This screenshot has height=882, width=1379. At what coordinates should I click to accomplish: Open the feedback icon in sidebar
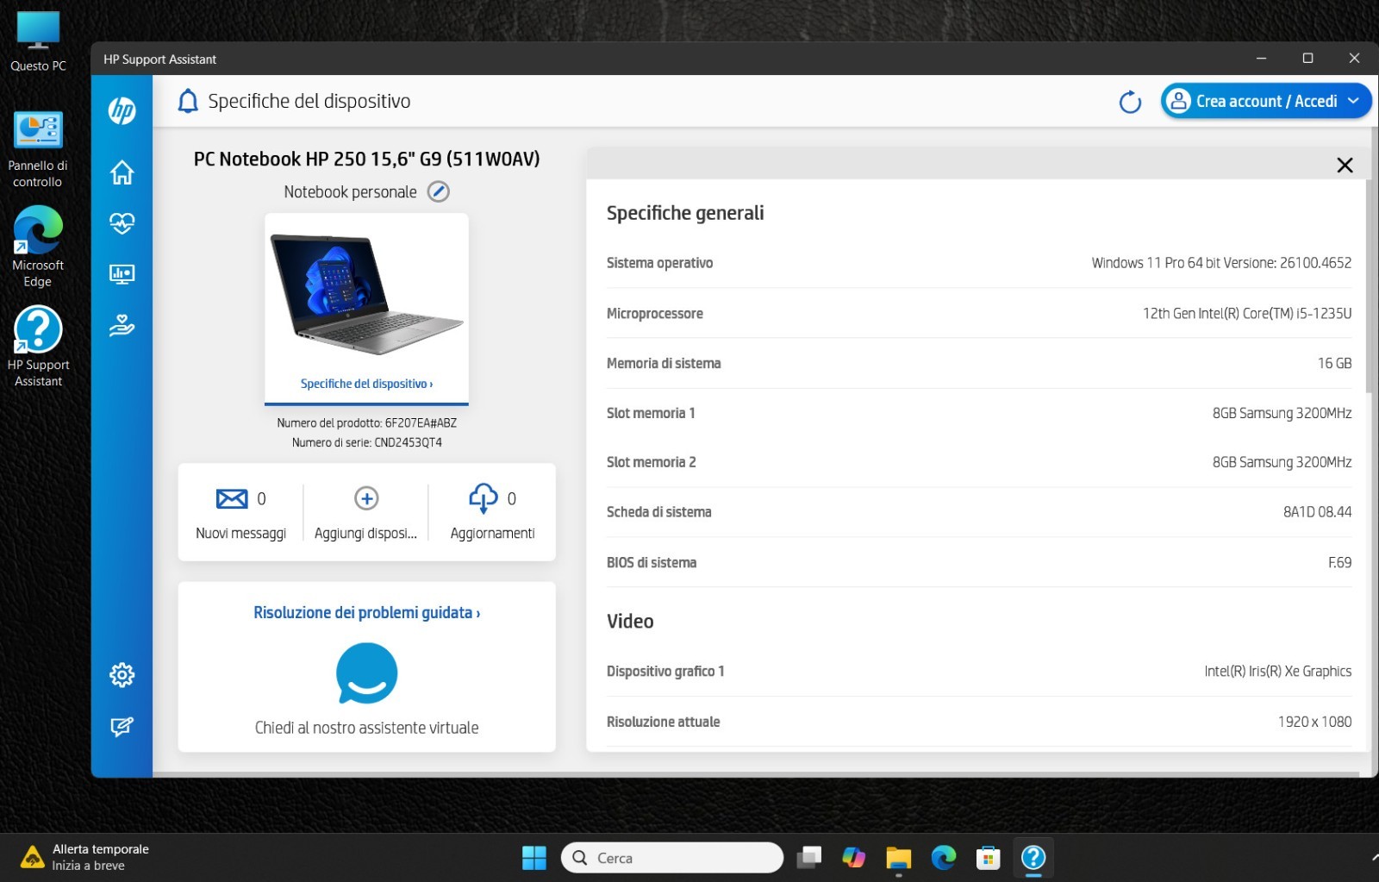click(x=122, y=726)
